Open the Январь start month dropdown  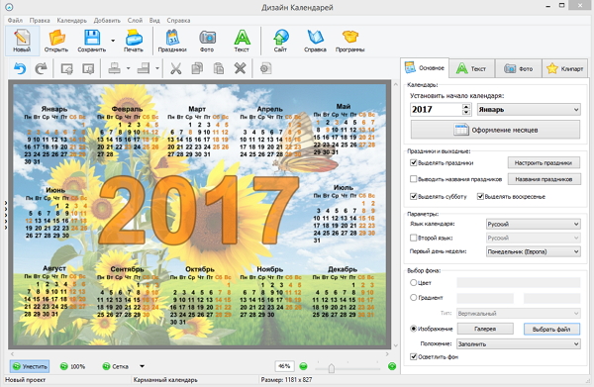tap(529, 110)
